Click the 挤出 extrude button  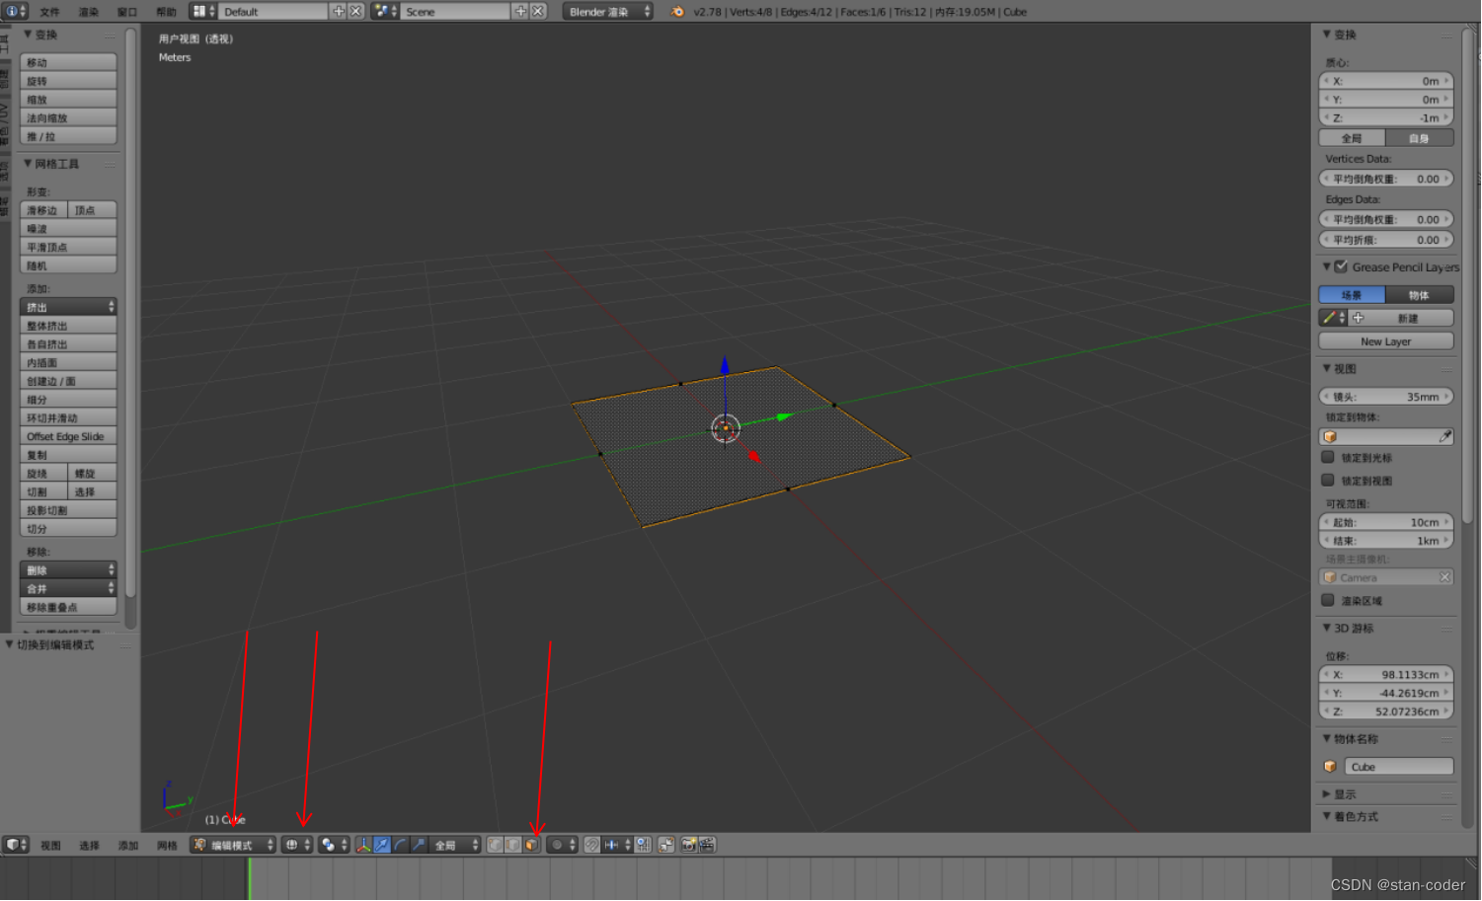(x=68, y=307)
